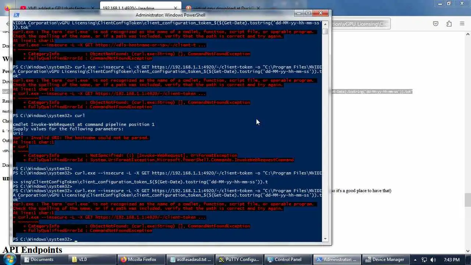
Task: Restore down the Firefox window
Action: pyautogui.click(x=449, y=4)
